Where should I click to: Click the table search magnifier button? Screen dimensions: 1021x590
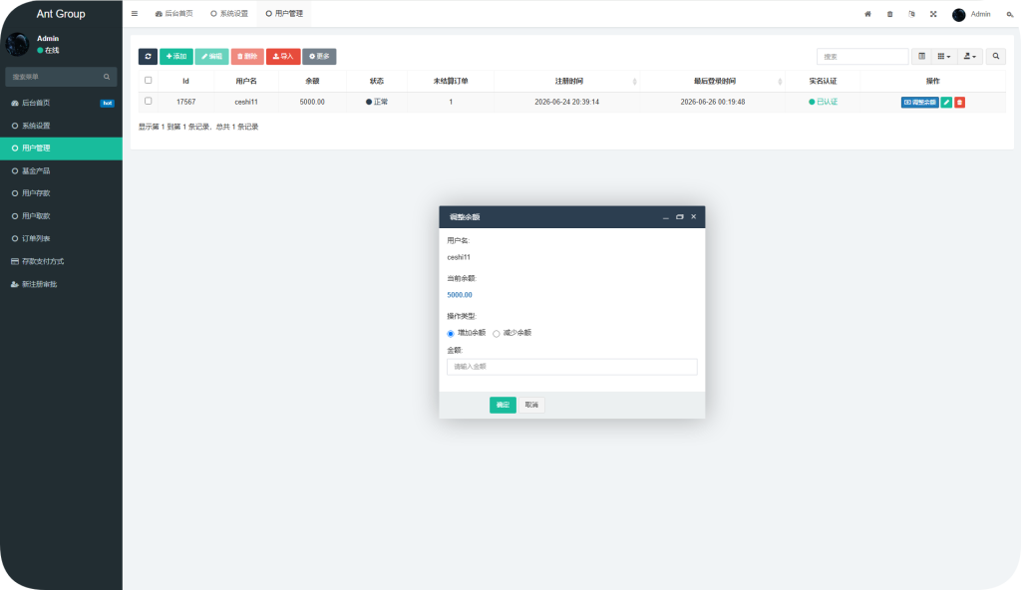point(996,57)
